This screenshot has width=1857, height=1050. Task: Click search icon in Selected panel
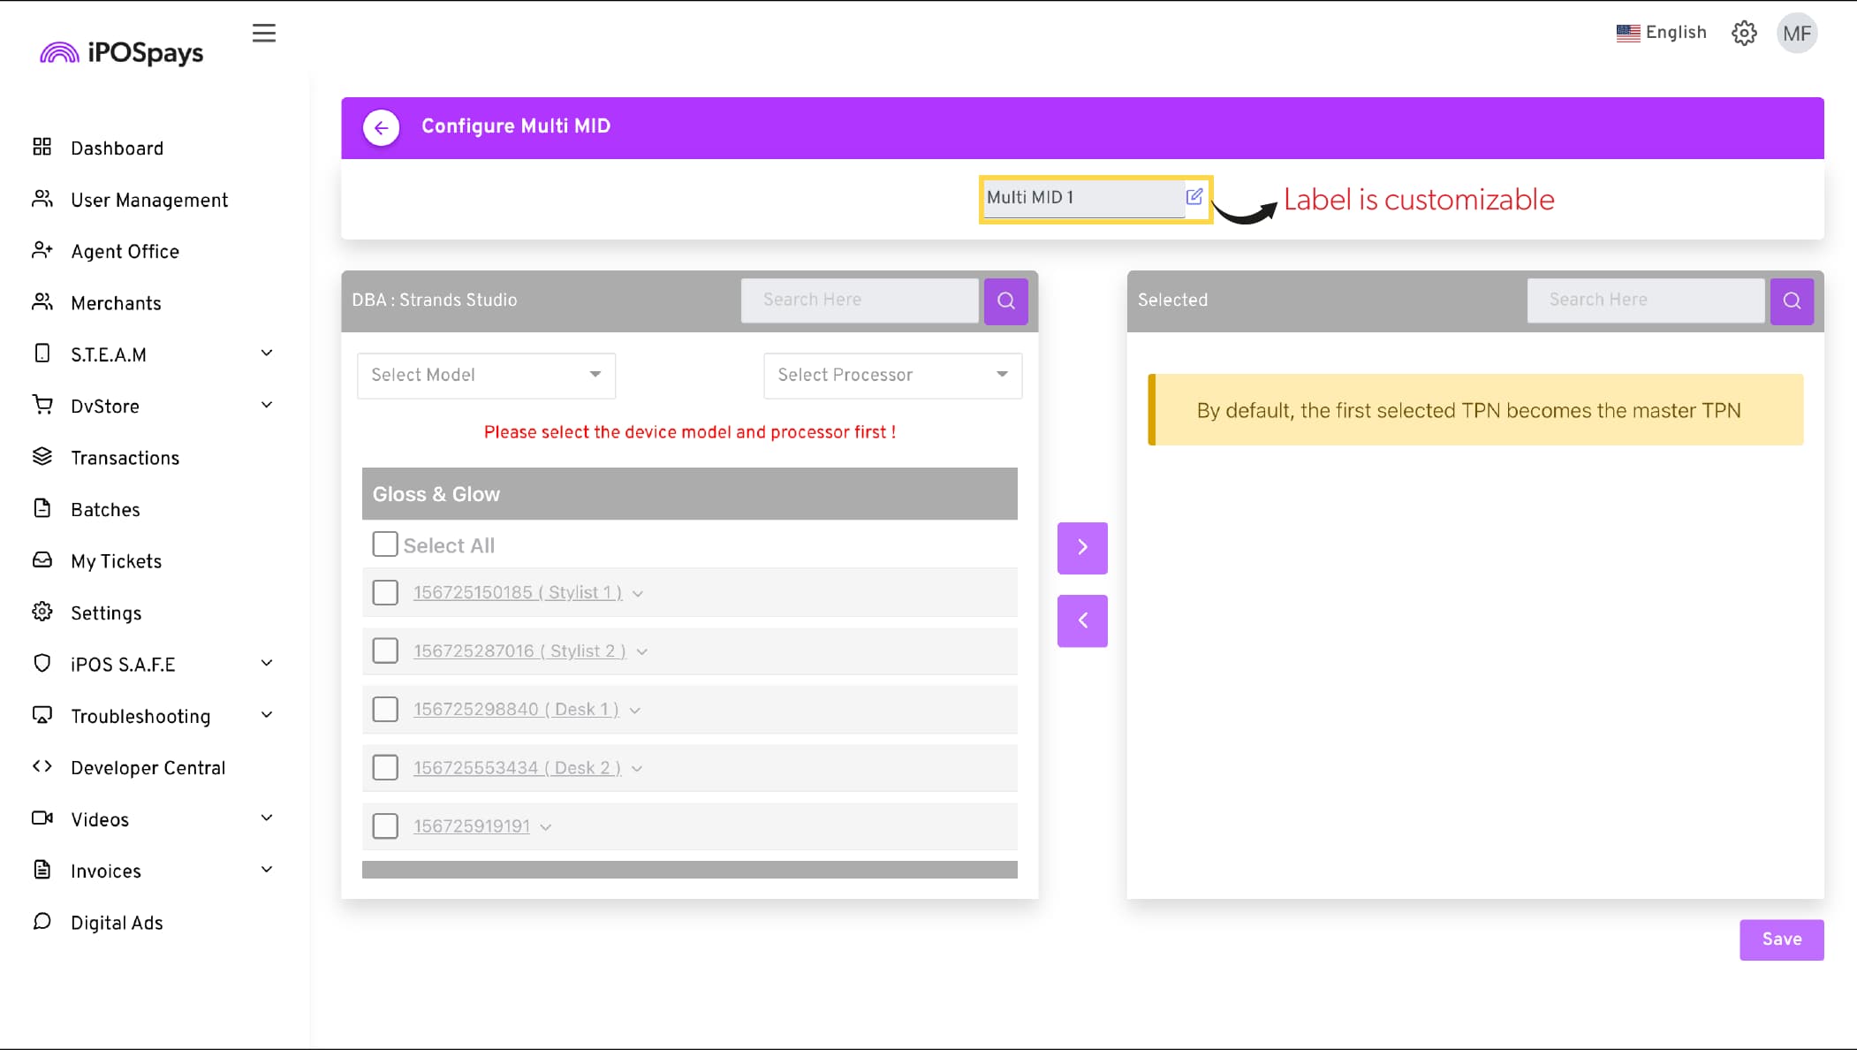[x=1791, y=301]
